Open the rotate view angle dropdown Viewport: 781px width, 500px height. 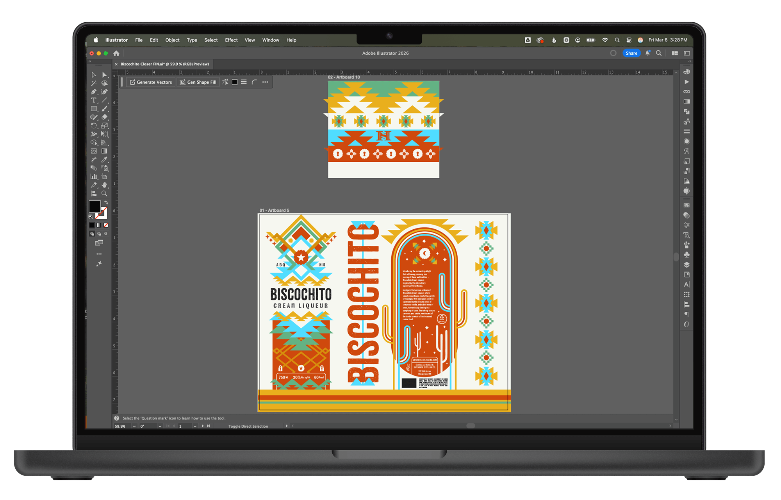pos(160,426)
